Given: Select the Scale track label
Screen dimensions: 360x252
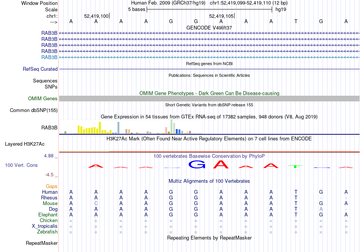Looking at the screenshot, I should [x=51, y=9].
